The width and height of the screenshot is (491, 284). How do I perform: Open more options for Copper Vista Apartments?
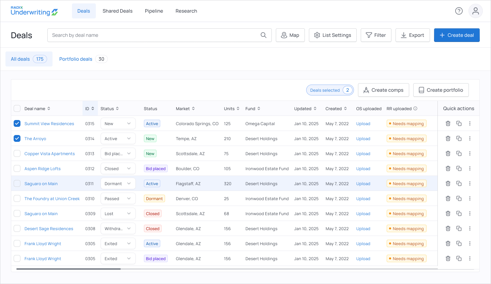pyautogui.click(x=470, y=153)
